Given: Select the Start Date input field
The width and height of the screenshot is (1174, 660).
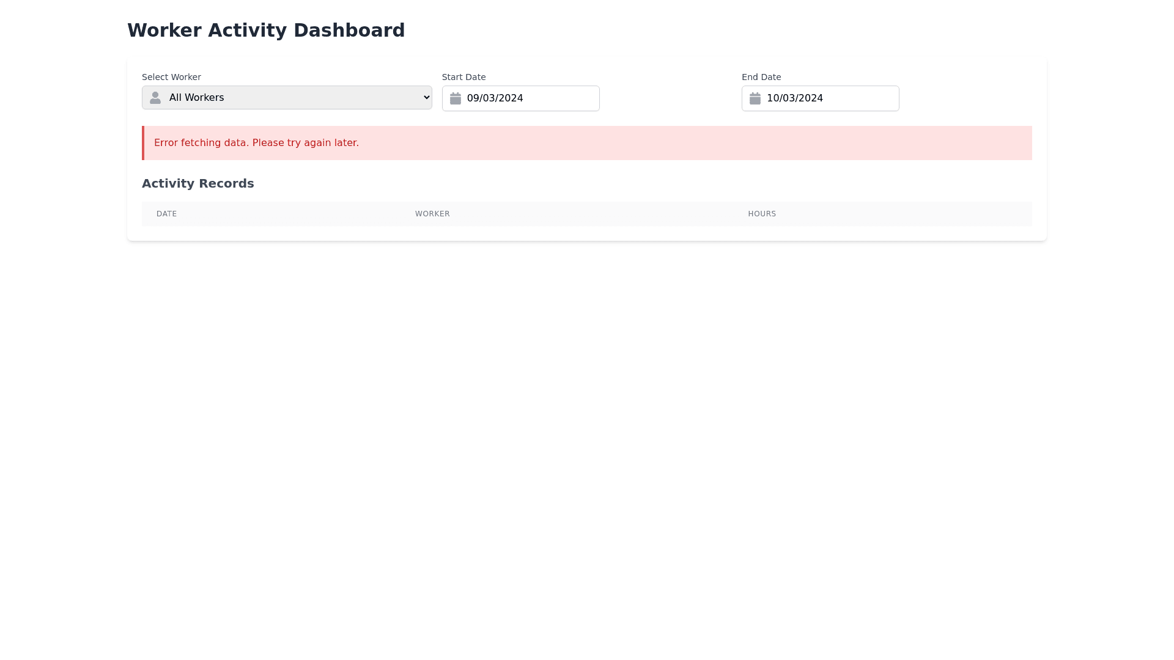Looking at the screenshot, I should click(x=520, y=98).
